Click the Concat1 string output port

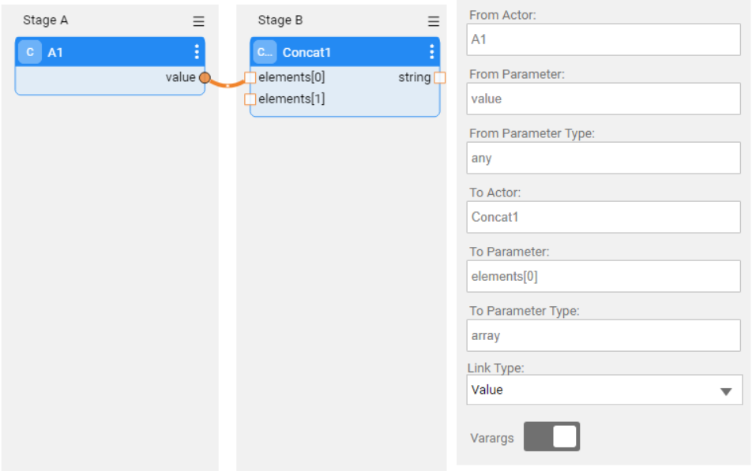(x=440, y=77)
